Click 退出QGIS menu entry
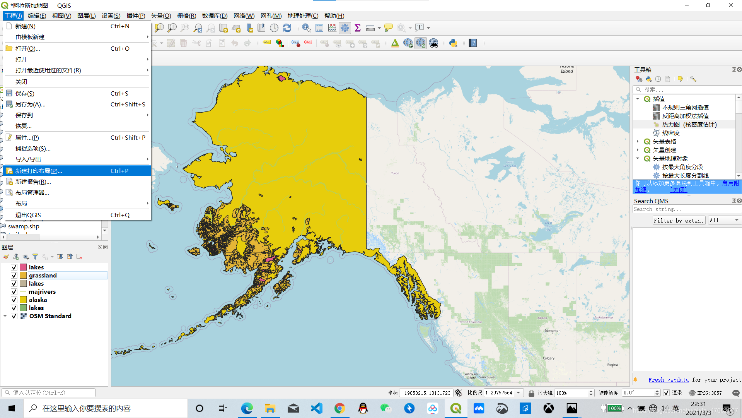 tap(77, 215)
